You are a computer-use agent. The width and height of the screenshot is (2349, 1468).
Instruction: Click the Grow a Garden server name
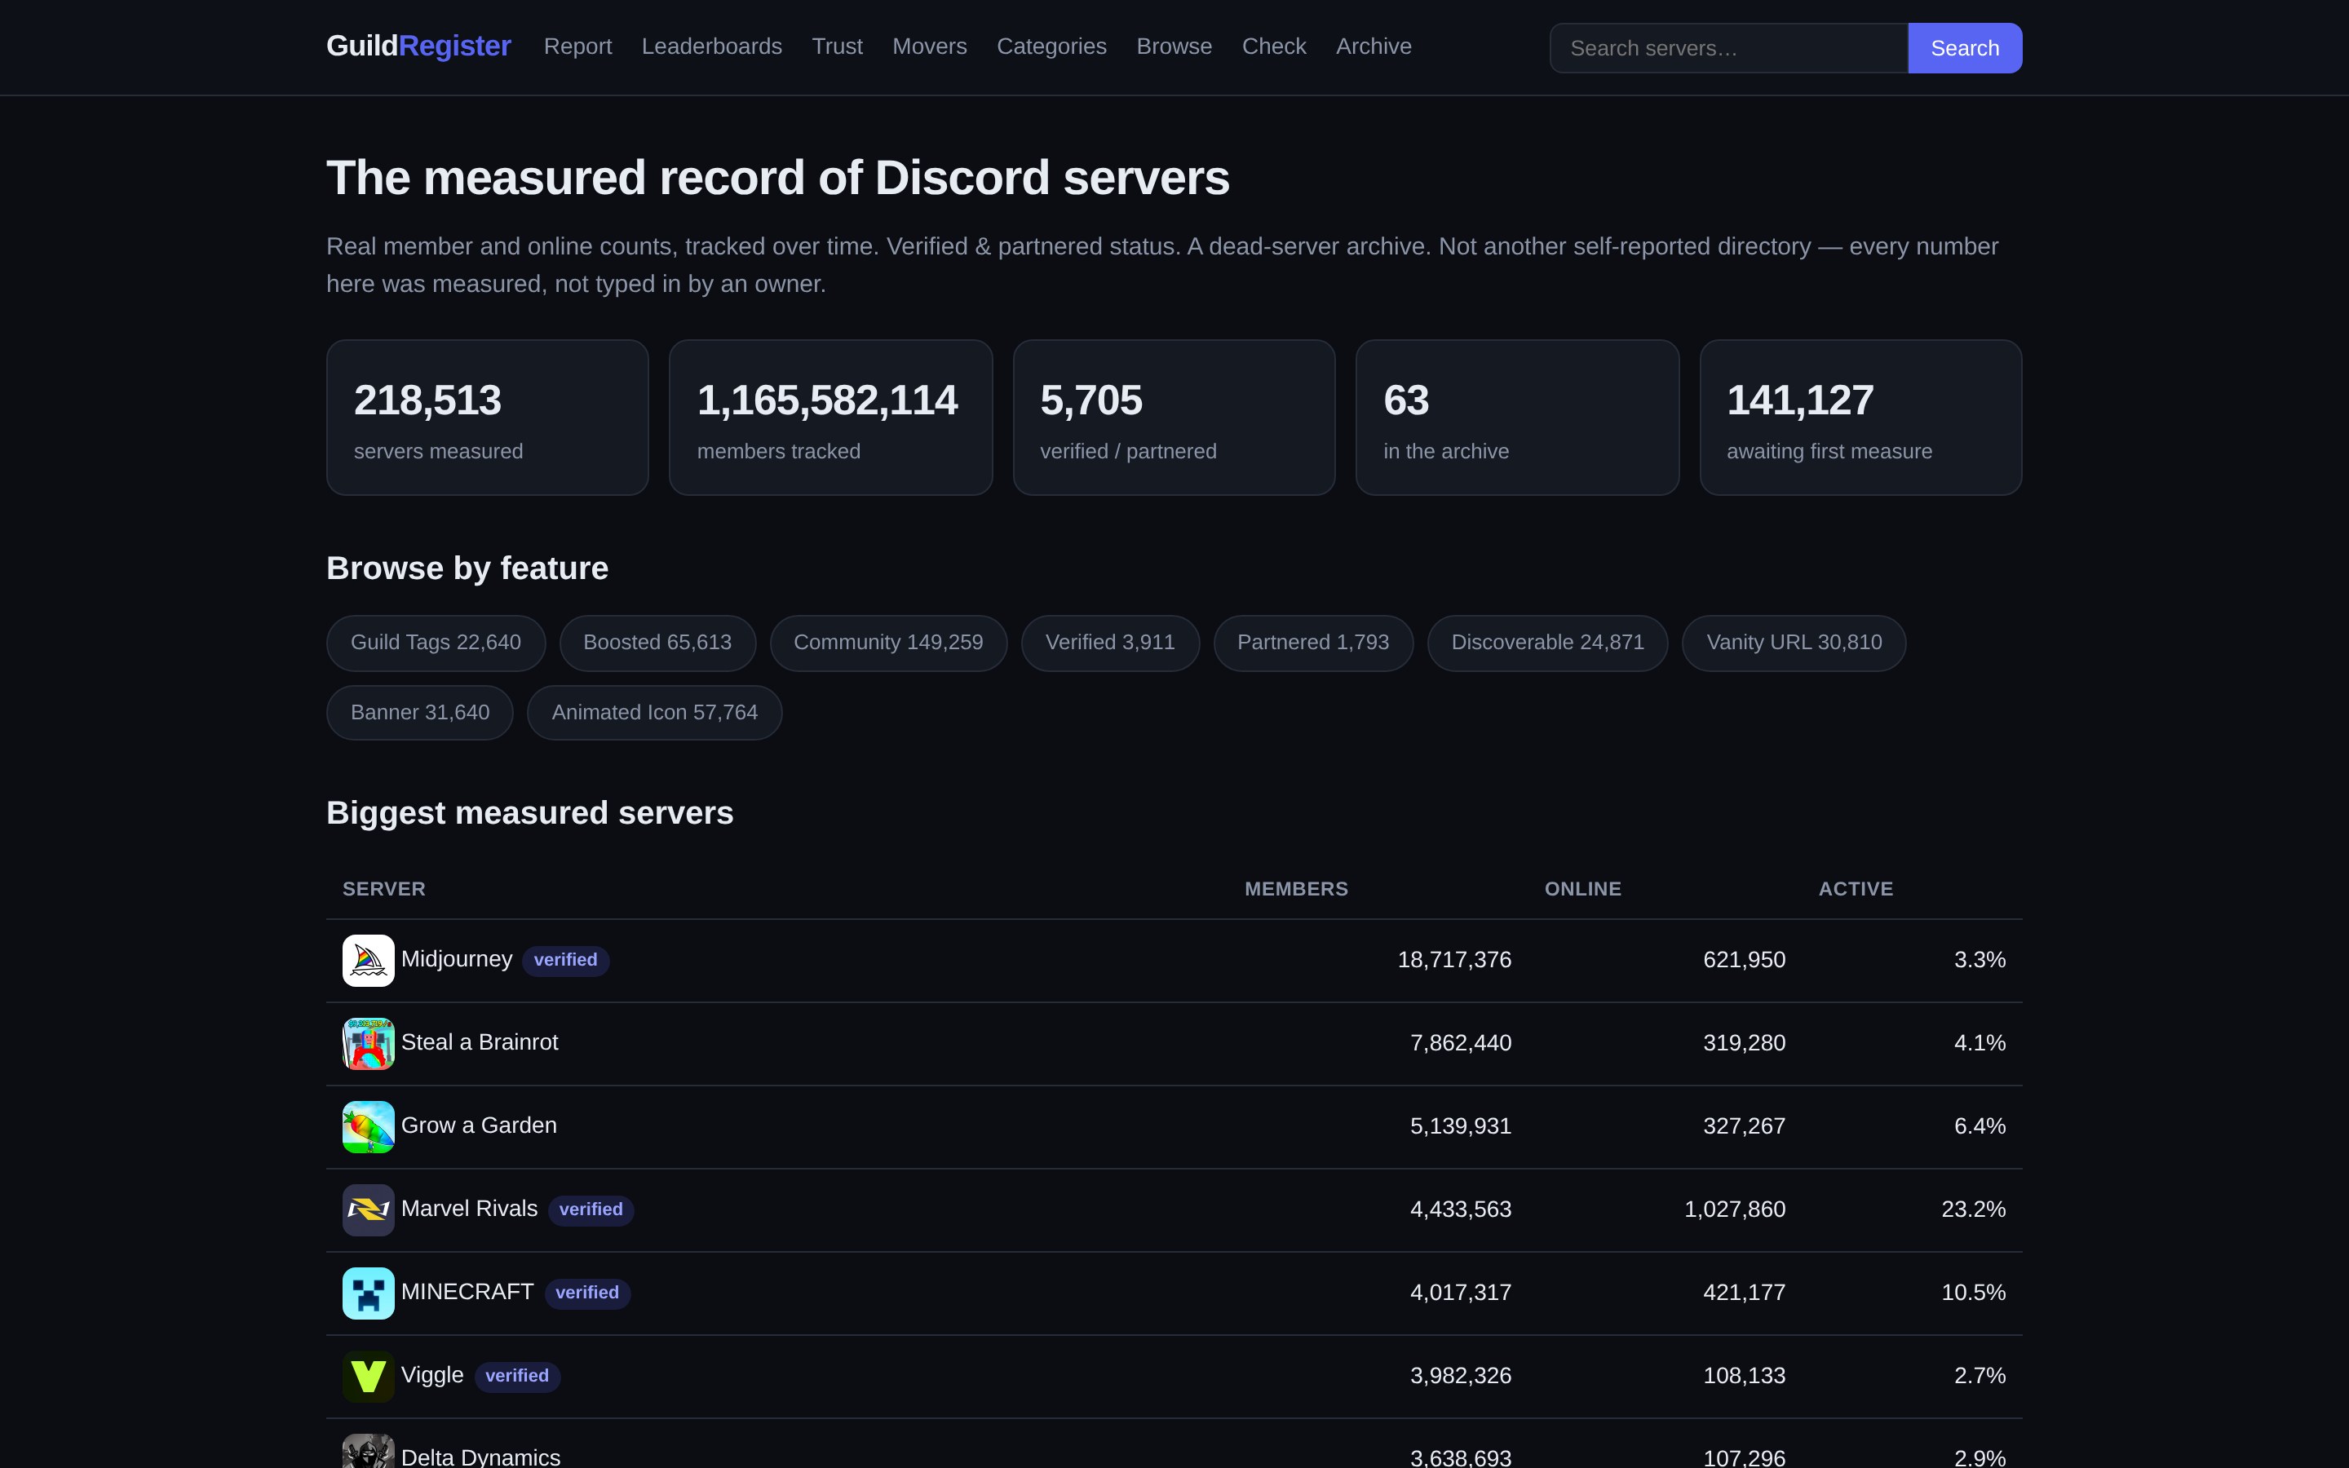click(x=479, y=1125)
